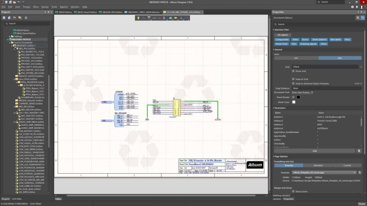Collapse the NB2DSK01.PRJPCB project node
Image resolution: width=367 pixels, height=206 pixels.
(x=7, y=39)
